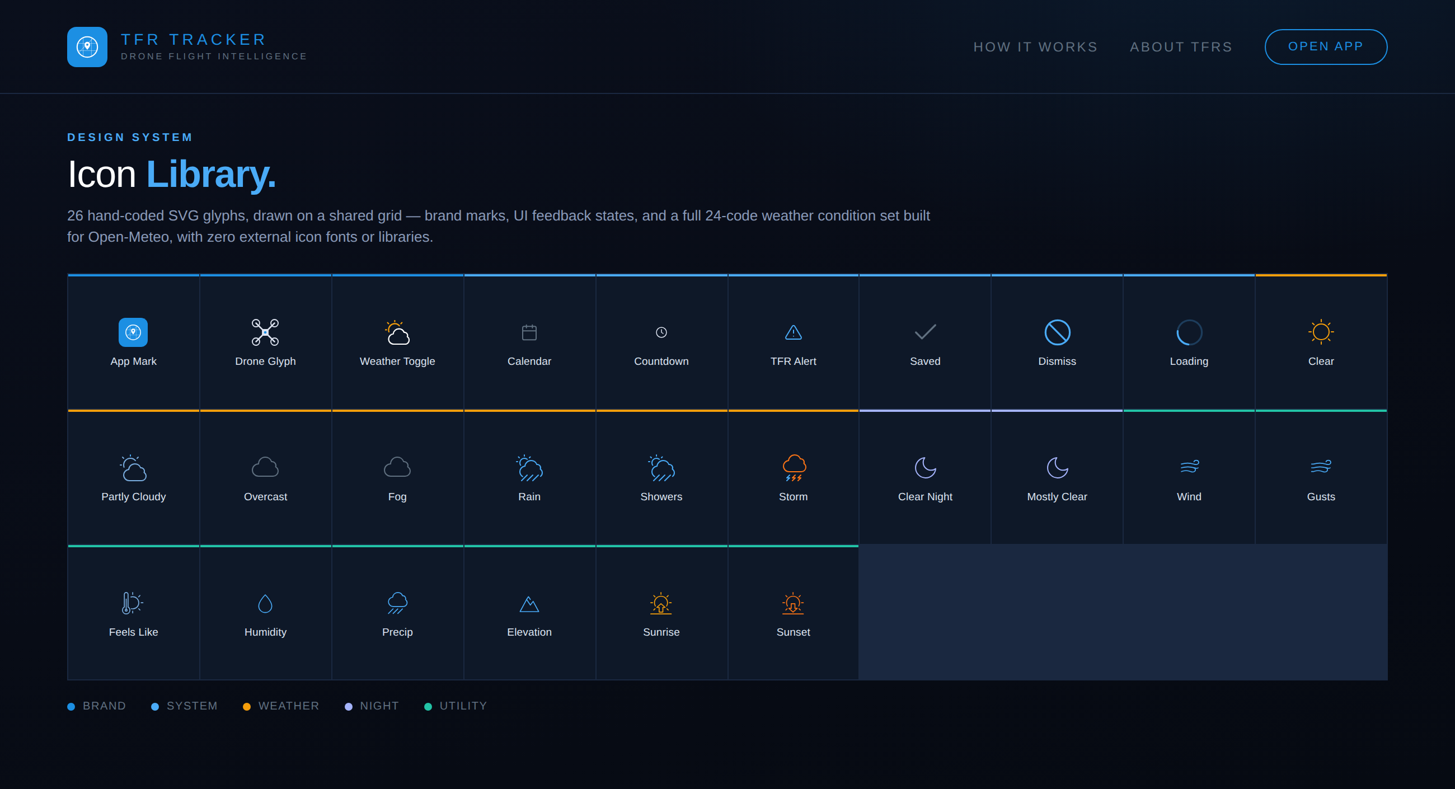This screenshot has height=789, width=1455.
Task: Click the 'Clear Night' label text
Action: [x=925, y=497]
